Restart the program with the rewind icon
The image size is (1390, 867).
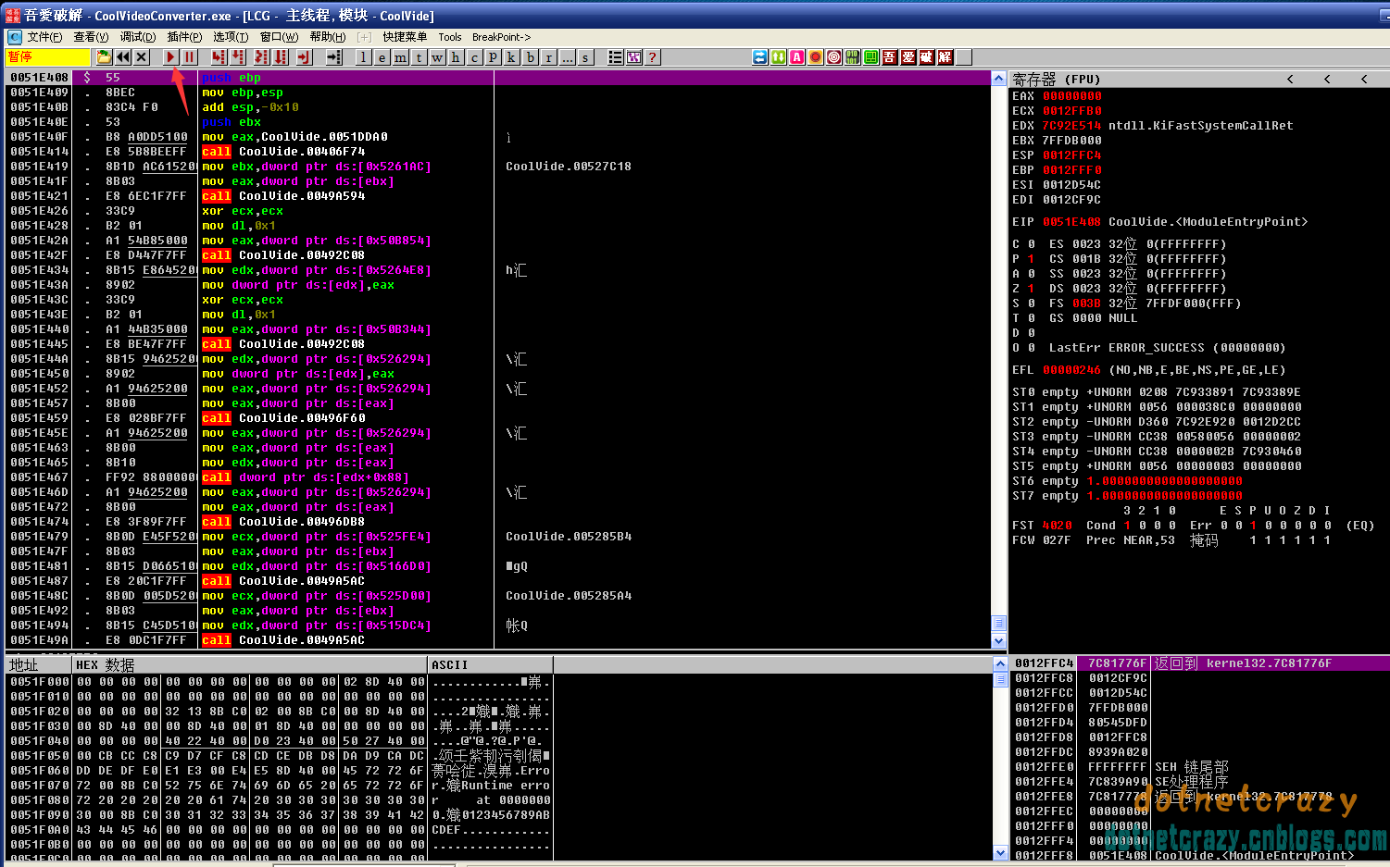(x=123, y=57)
